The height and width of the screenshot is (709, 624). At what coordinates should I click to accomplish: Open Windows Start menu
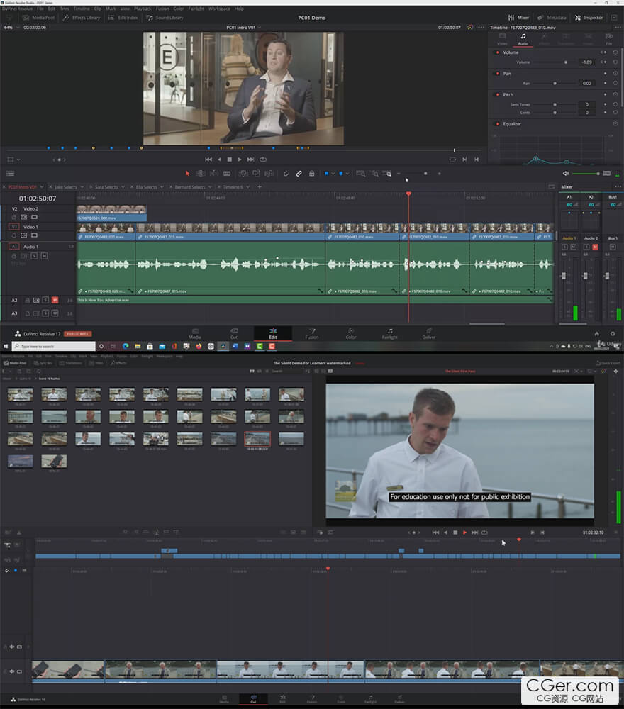6,347
